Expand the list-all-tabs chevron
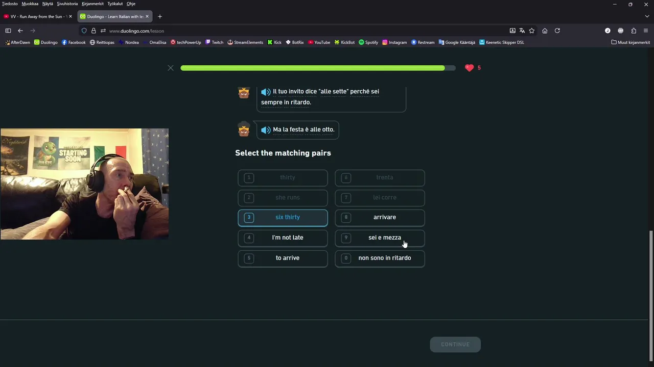 click(x=646, y=16)
